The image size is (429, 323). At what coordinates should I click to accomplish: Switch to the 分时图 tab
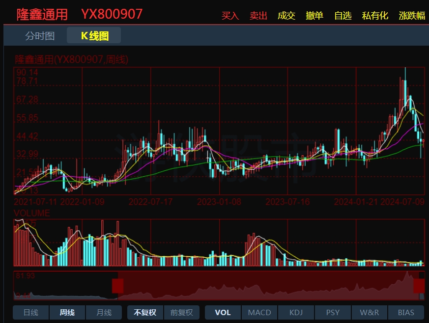click(40, 36)
